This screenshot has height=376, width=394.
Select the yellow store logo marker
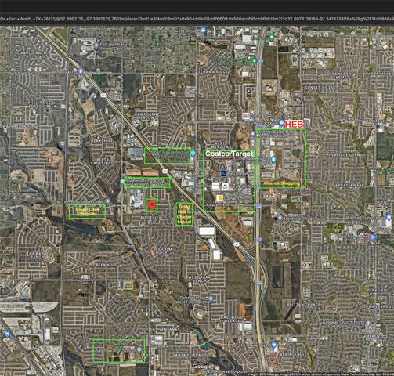tap(220, 198)
